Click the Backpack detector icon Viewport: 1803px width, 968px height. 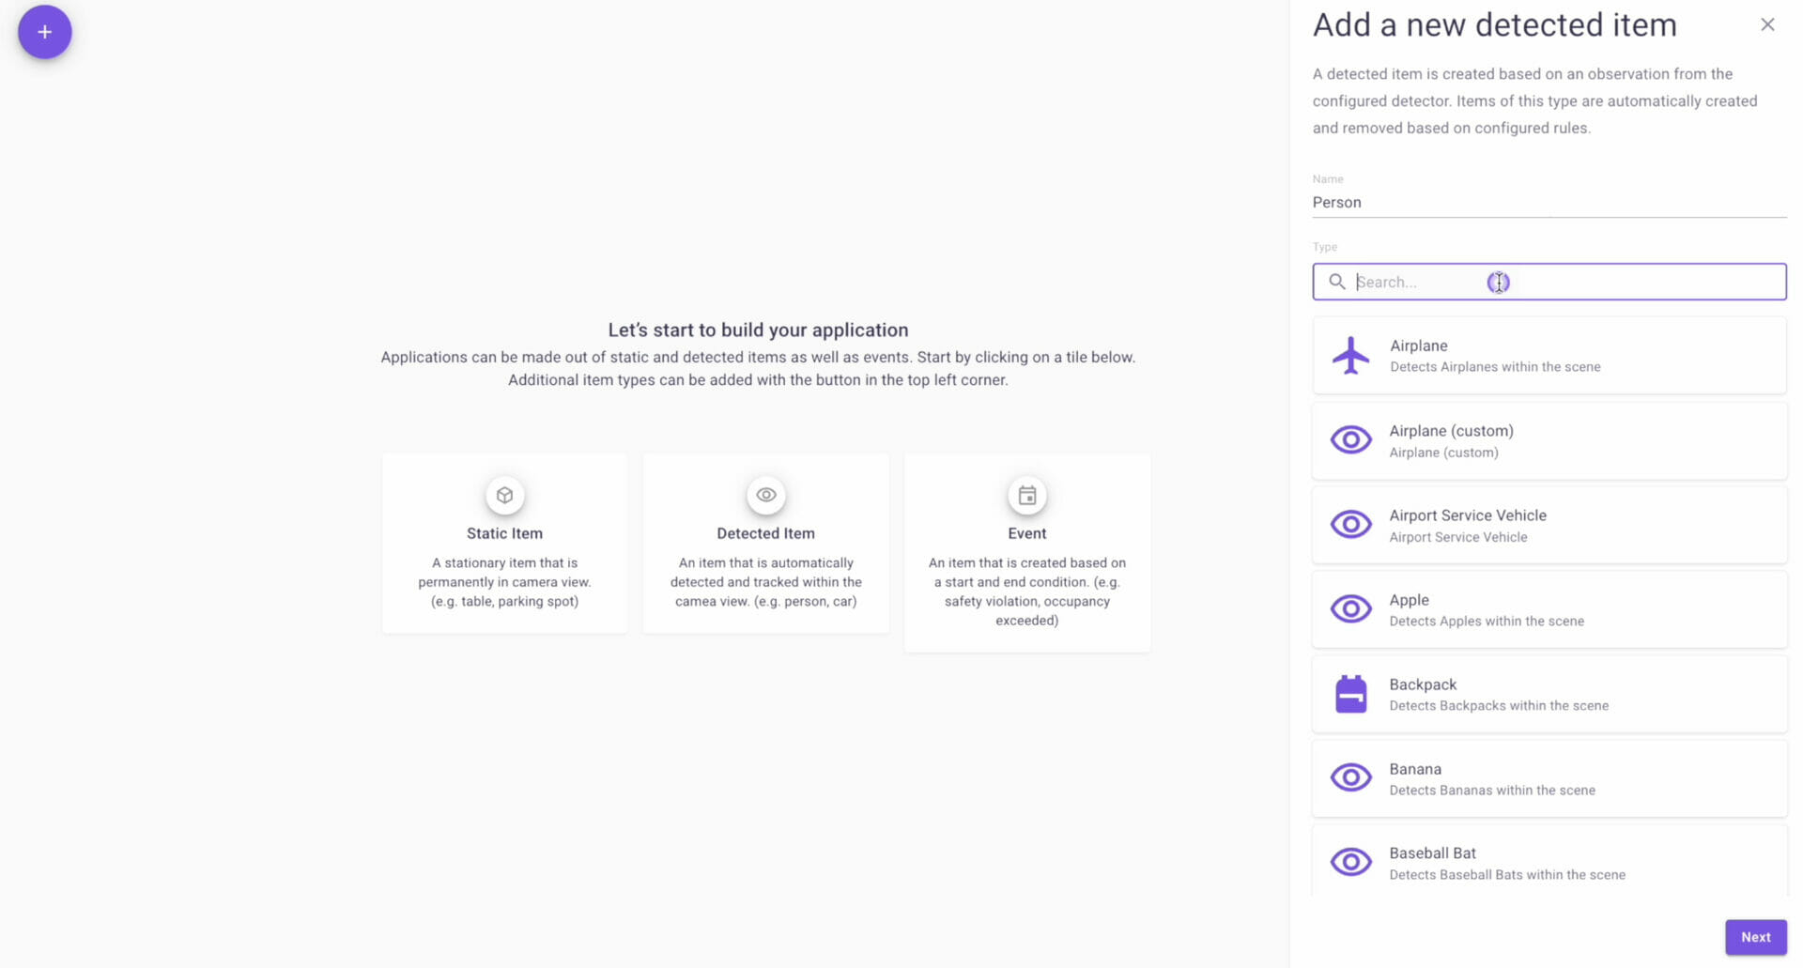click(1350, 694)
